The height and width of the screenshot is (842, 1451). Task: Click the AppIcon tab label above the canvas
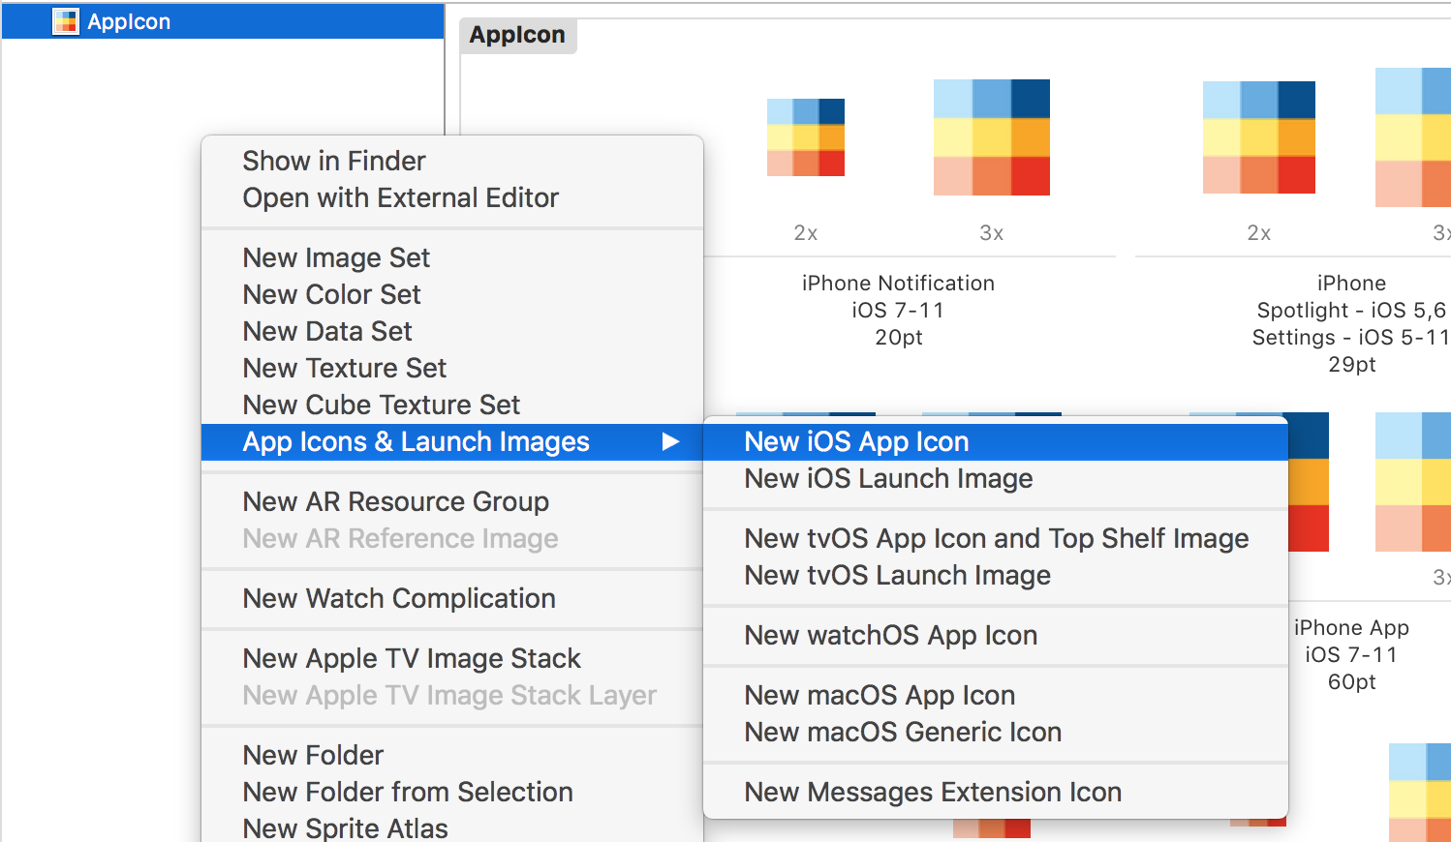tap(518, 35)
